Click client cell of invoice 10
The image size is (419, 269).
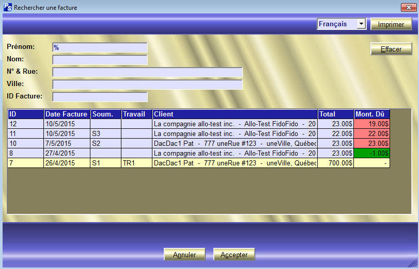point(235,143)
